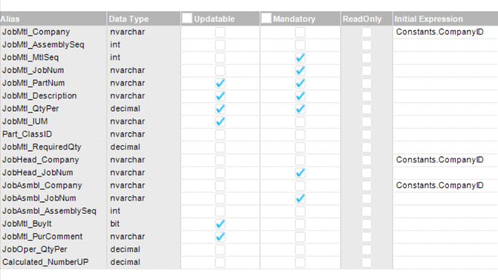Screen dimensions: 498x280
Task: Uncheck Updatable for JobMtl_PartNum
Action: [220, 83]
